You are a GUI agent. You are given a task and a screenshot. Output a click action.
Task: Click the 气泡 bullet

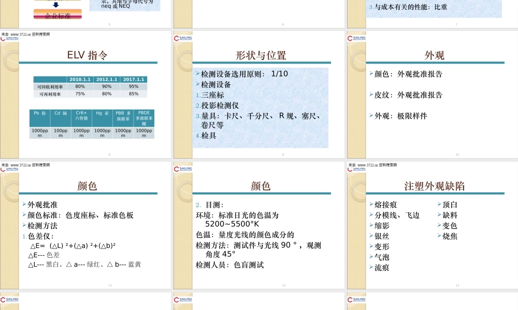pyautogui.click(x=379, y=257)
